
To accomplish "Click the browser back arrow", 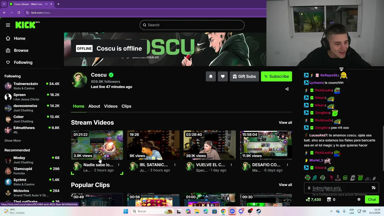I will (4, 13).
